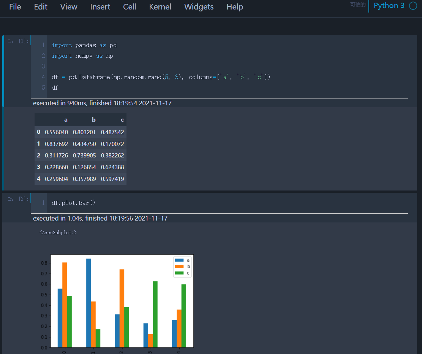Click cell value 0.739905

[x=84, y=156]
